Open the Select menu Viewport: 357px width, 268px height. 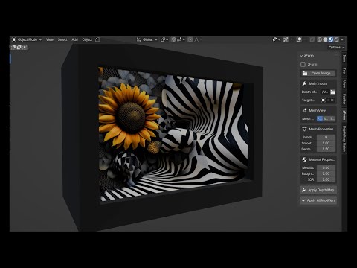coord(62,39)
